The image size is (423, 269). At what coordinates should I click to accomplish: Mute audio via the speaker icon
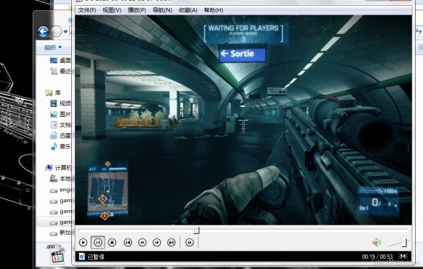376,242
